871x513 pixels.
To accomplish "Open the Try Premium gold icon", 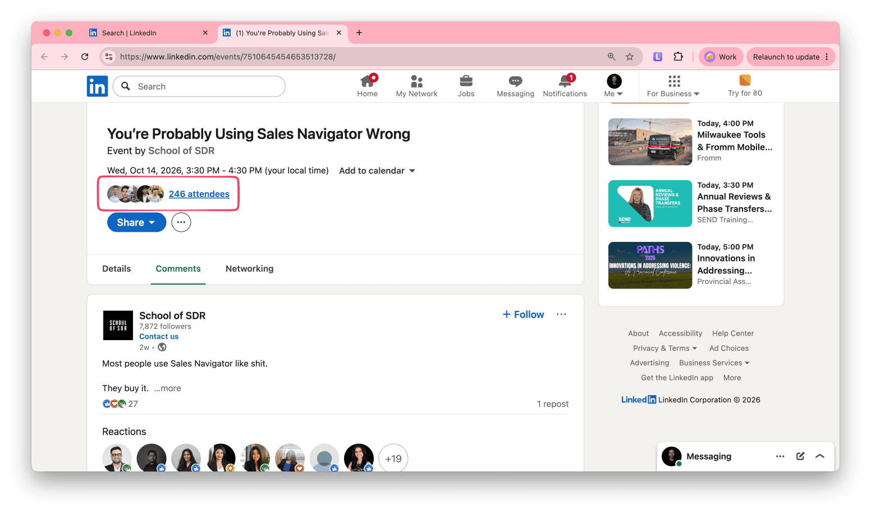I will click(x=745, y=80).
